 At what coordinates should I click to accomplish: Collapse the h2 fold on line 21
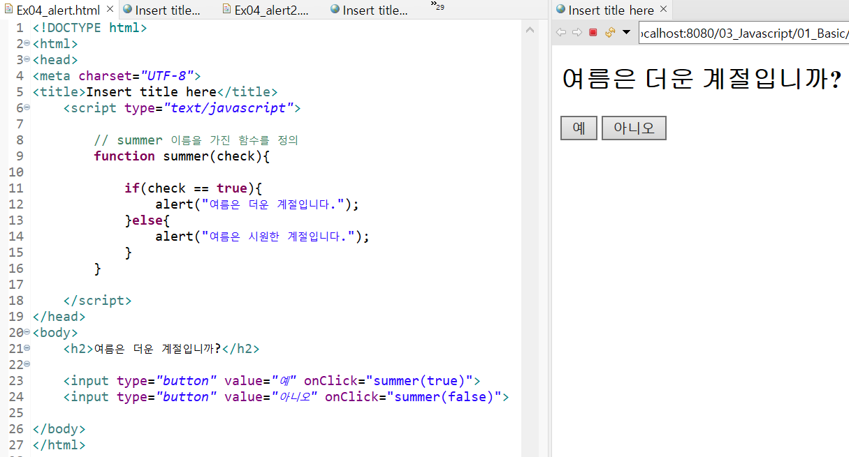pyautogui.click(x=27, y=348)
